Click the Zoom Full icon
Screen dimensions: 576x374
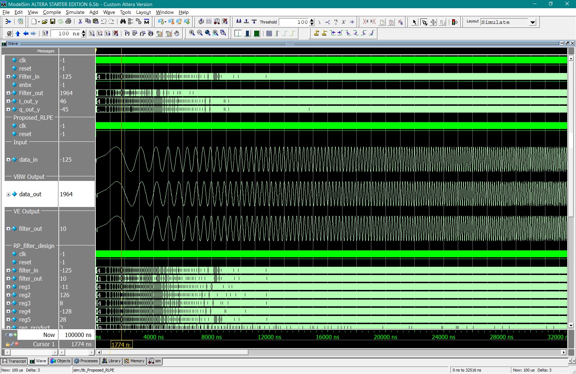tap(208, 33)
